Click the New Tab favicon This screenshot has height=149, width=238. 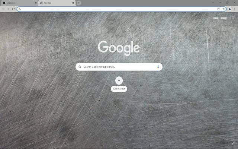click(41, 3)
